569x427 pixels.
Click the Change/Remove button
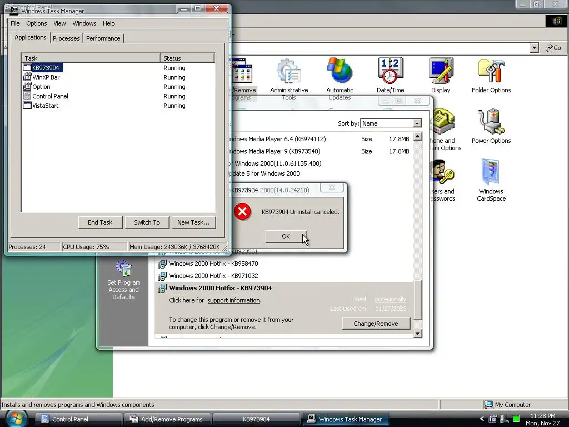pyautogui.click(x=376, y=324)
